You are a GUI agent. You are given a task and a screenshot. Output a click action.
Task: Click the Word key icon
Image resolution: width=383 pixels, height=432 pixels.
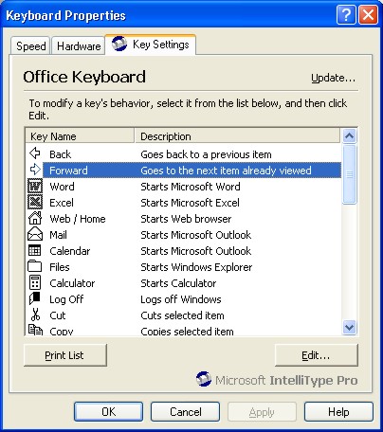pos(35,186)
